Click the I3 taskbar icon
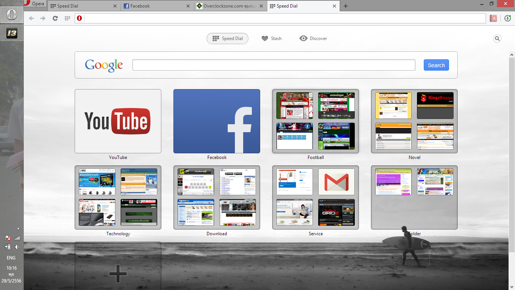The width and height of the screenshot is (515, 290). [12, 33]
